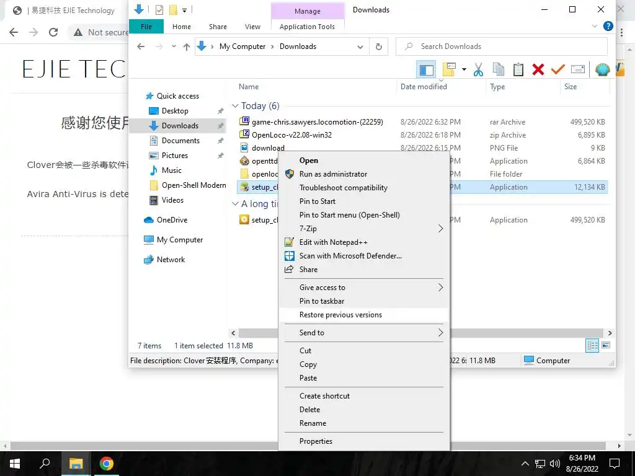The height and width of the screenshot is (476, 635).
Task: Collapse the 'A long time ago' group
Action: (x=235, y=203)
